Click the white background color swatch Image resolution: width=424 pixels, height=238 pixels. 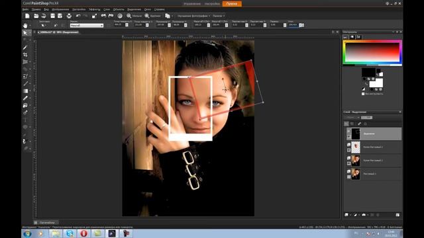(376, 83)
